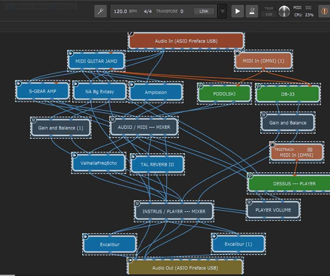Click INSTRUS / PLAYER MIXER faders icon

[137, 203]
